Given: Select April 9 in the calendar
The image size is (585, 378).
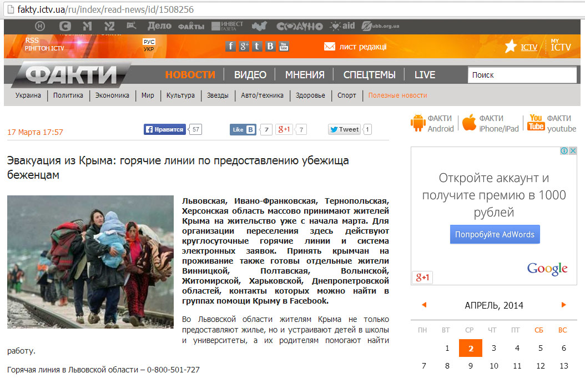Looking at the screenshot, I should click(x=470, y=366).
